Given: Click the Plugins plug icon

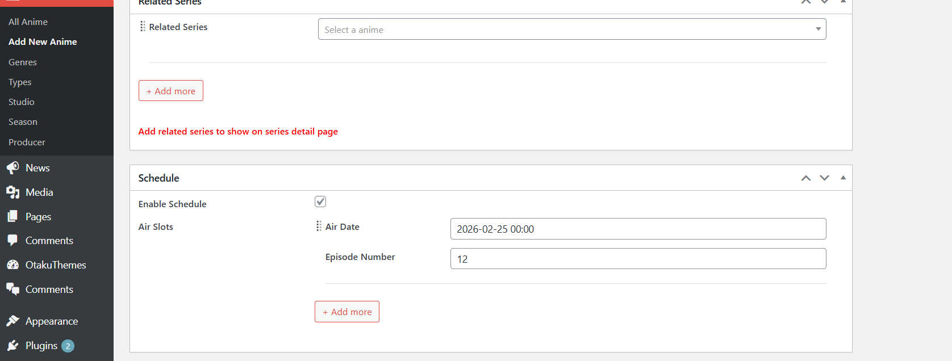Looking at the screenshot, I should click(x=12, y=346).
